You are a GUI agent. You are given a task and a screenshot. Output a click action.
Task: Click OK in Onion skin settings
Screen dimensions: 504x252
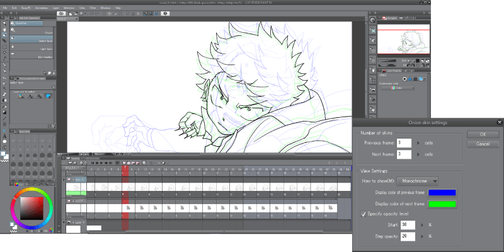point(483,134)
